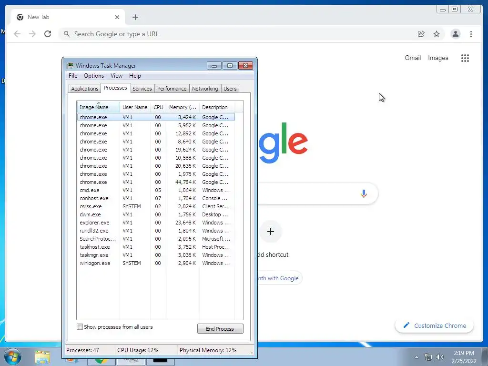Viewport: 488px width, 366px height.
Task: Start voice search with microphone icon
Action: (x=364, y=193)
